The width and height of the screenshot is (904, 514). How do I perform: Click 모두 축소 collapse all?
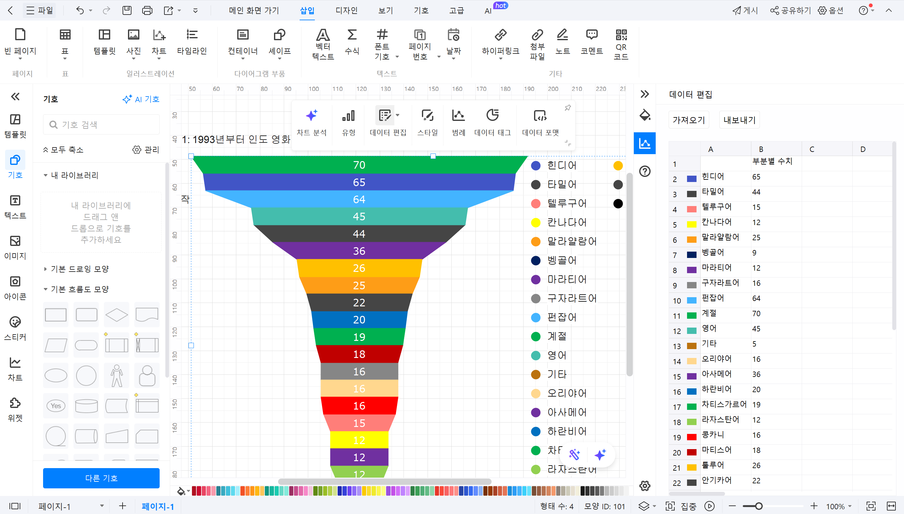pyautogui.click(x=63, y=150)
